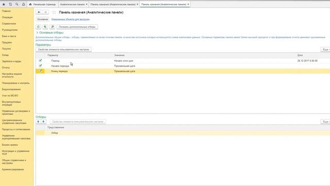Click the icon button right of Refresh
Viewport: 330px width, 186px height.
(45, 27)
